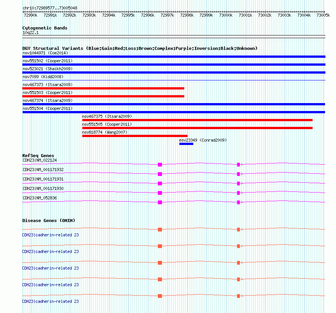336x313 pixels.
Task: Click the nsv551505 (Cooper2011) label
Action: pos(107,124)
